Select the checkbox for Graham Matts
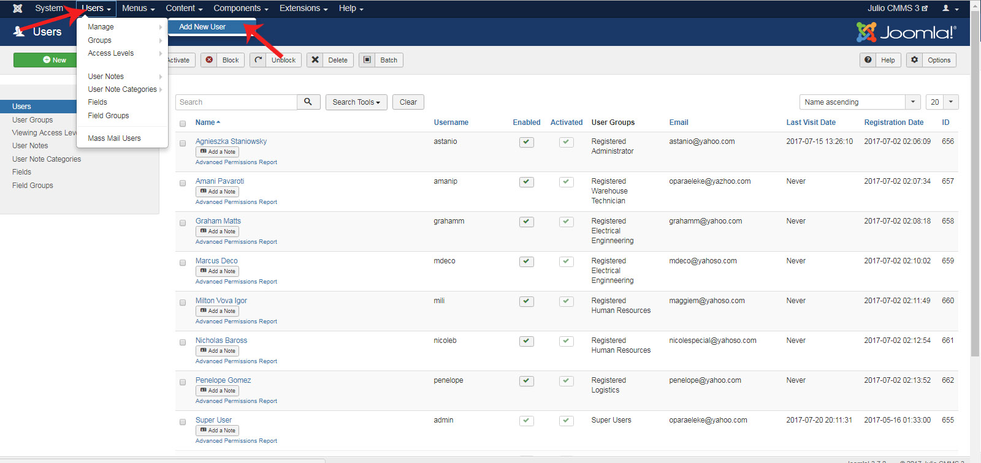The height and width of the screenshot is (463, 981). (x=183, y=223)
